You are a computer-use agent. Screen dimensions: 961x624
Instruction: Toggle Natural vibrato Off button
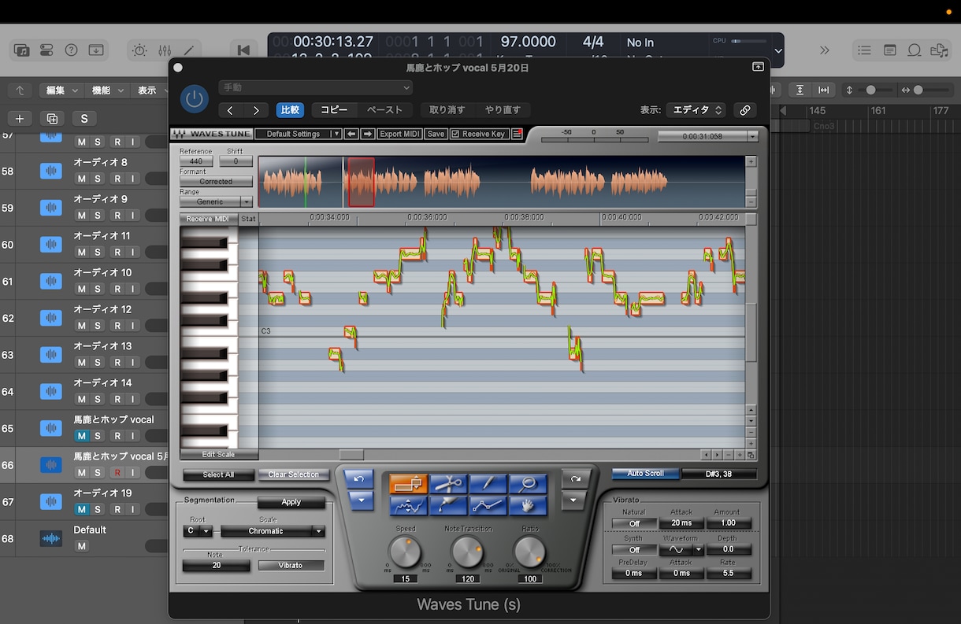[633, 523]
